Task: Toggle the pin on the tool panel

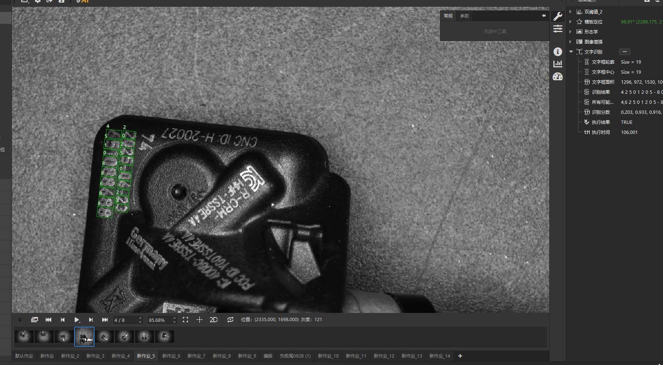Action: coord(544,16)
